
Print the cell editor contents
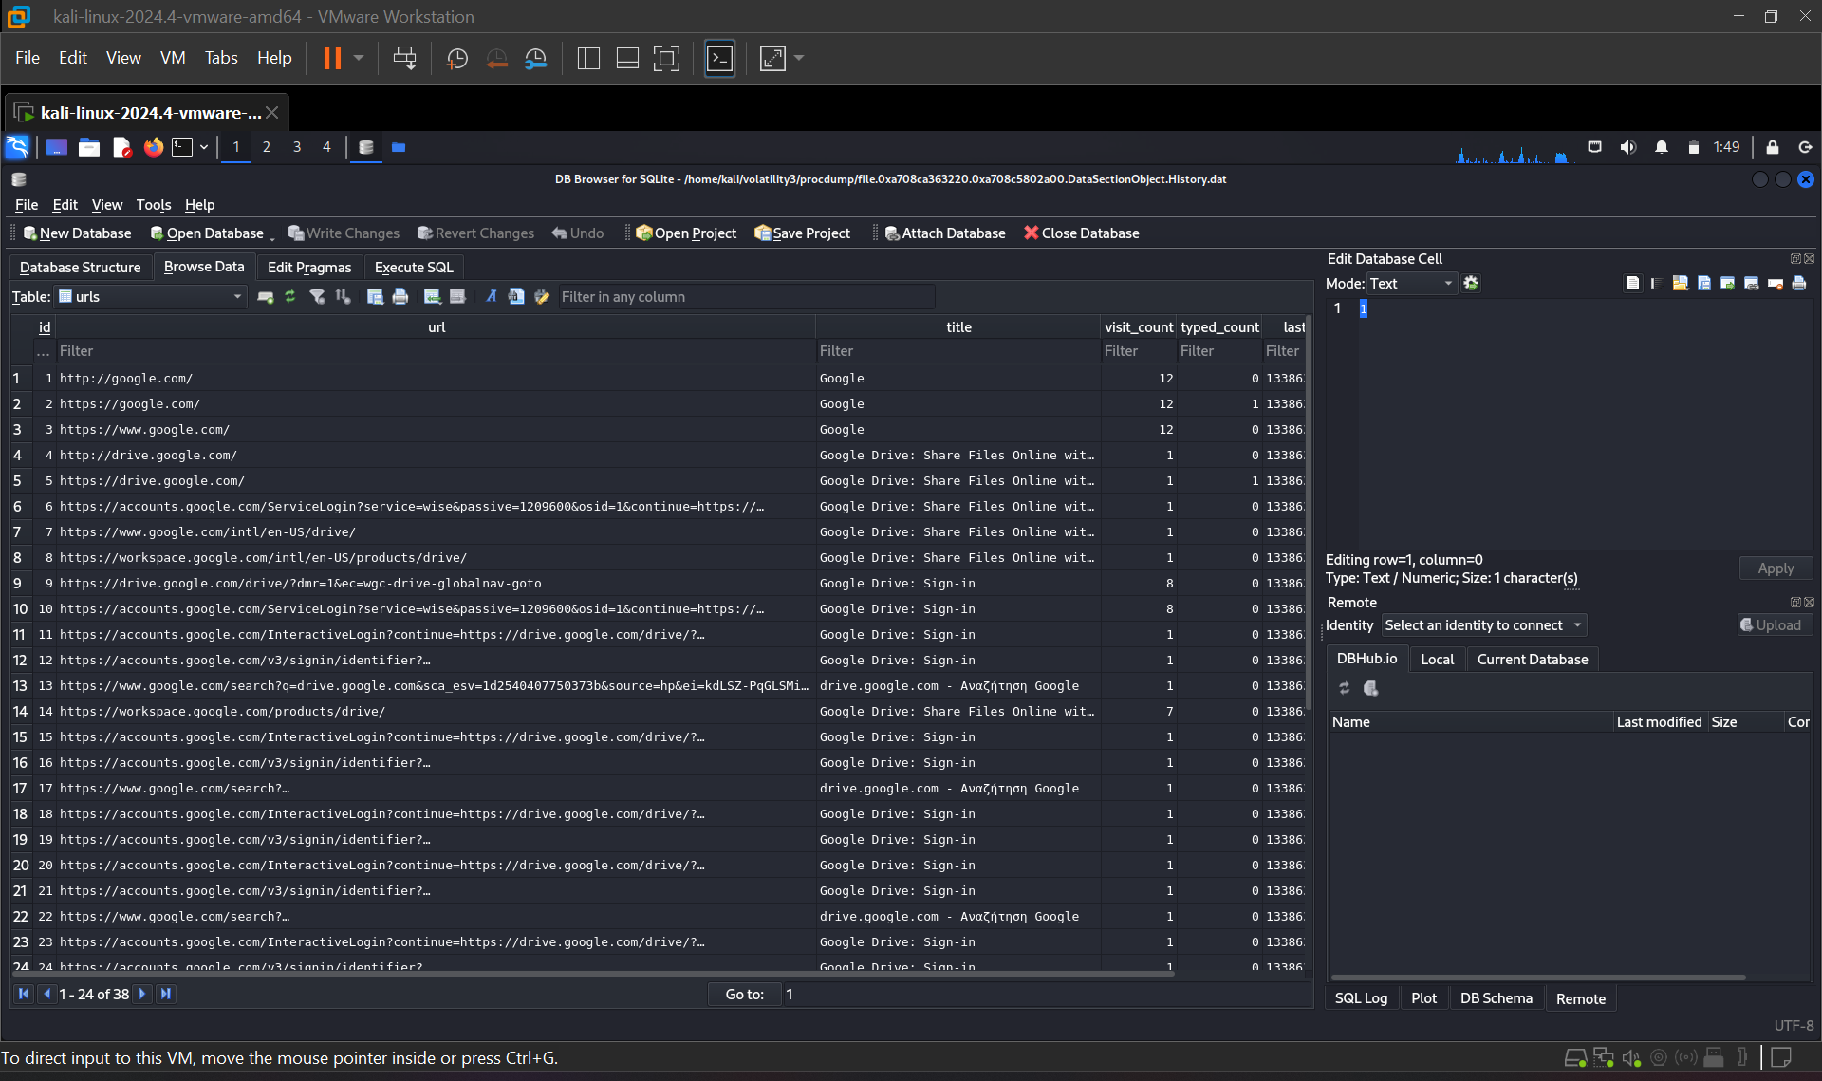[1798, 283]
